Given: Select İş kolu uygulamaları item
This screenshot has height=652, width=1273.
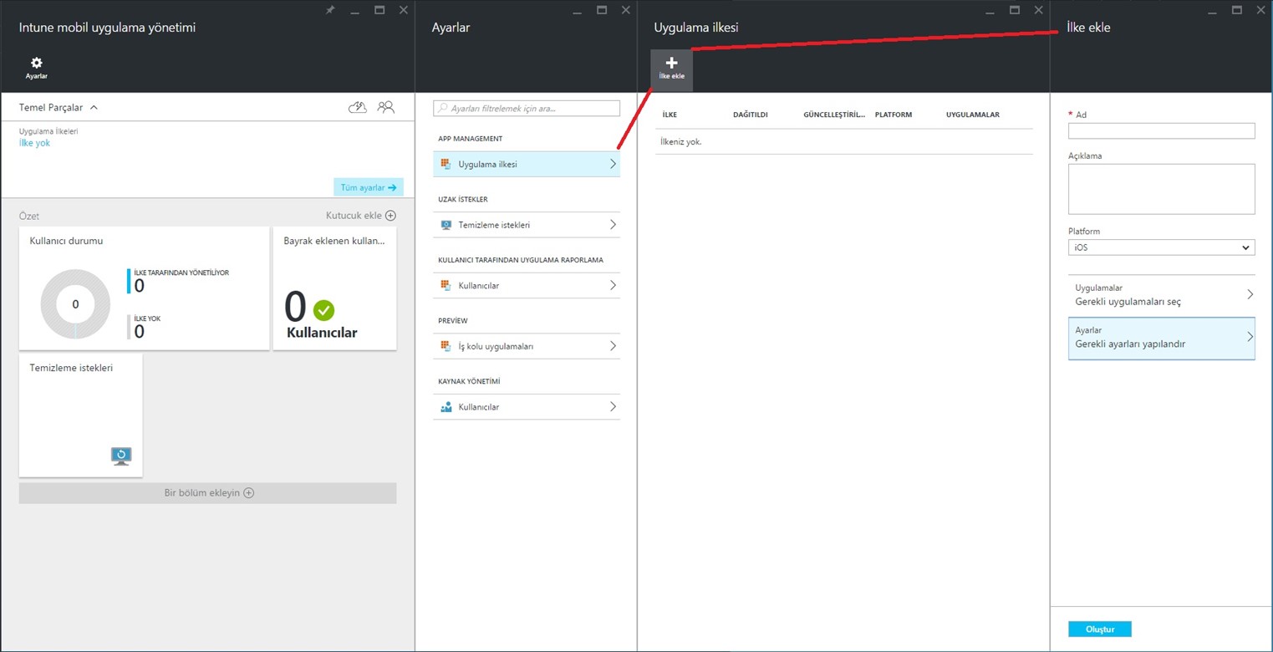Looking at the screenshot, I should pos(527,346).
